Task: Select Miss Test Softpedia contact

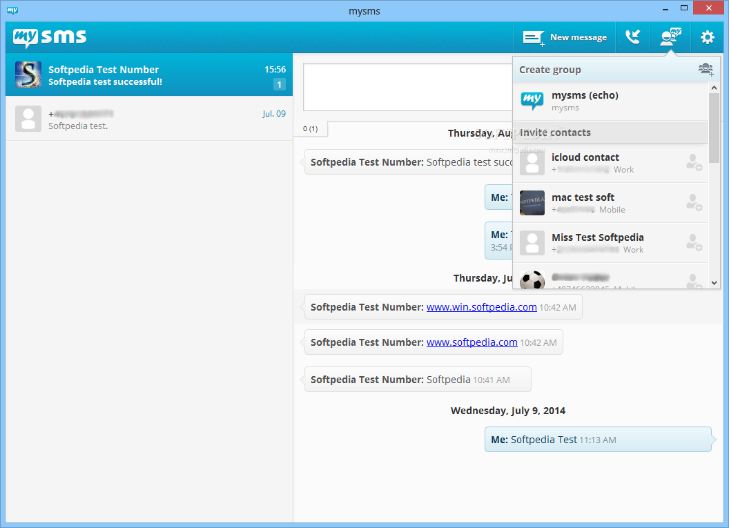Action: (x=610, y=243)
